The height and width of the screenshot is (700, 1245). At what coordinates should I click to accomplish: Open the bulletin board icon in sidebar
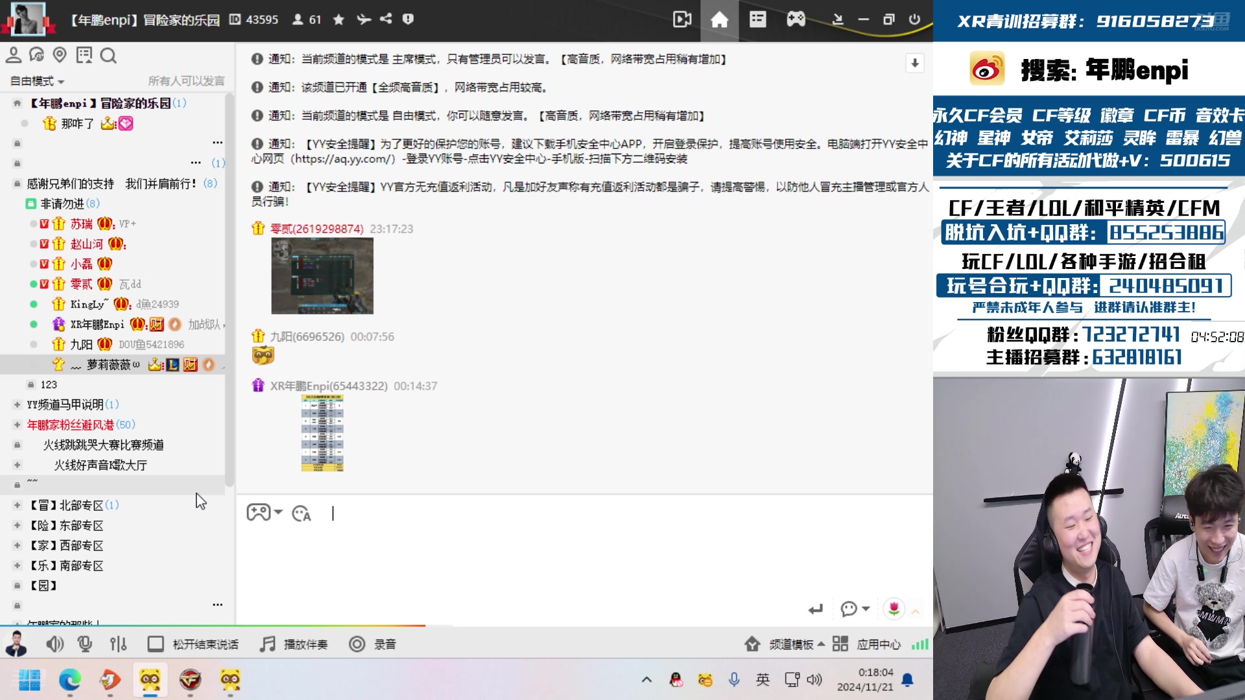click(x=84, y=55)
